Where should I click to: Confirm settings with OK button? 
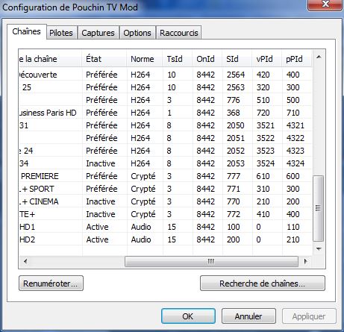(x=188, y=316)
